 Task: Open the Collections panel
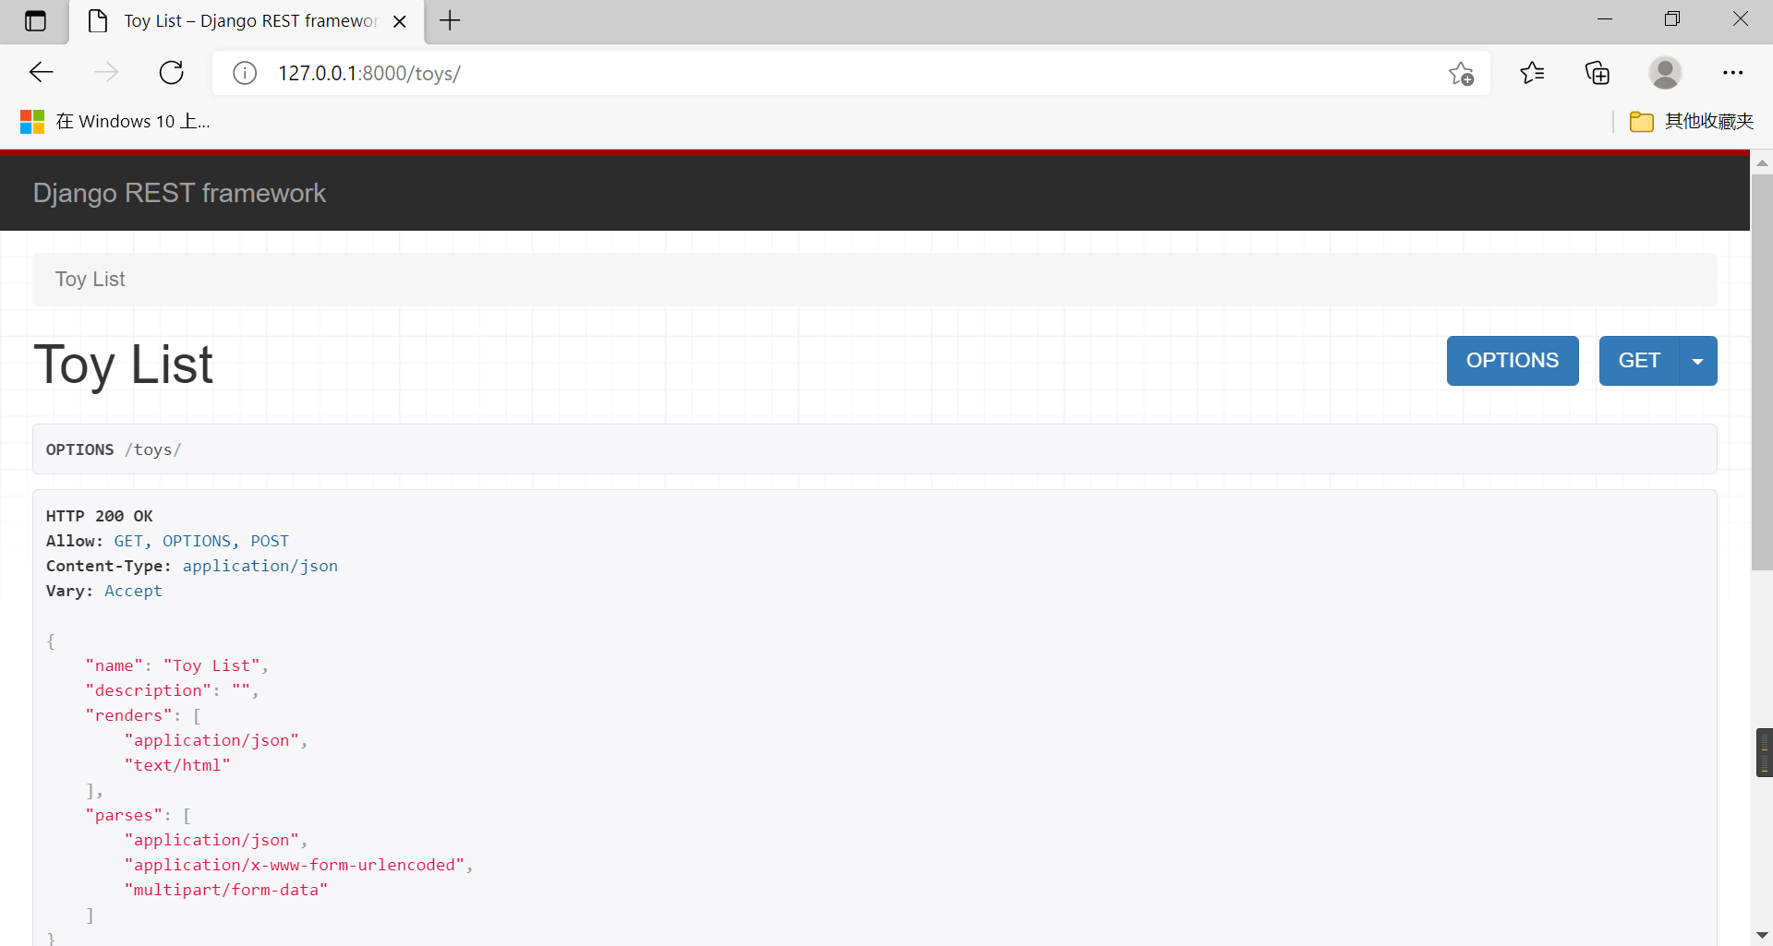1598,73
